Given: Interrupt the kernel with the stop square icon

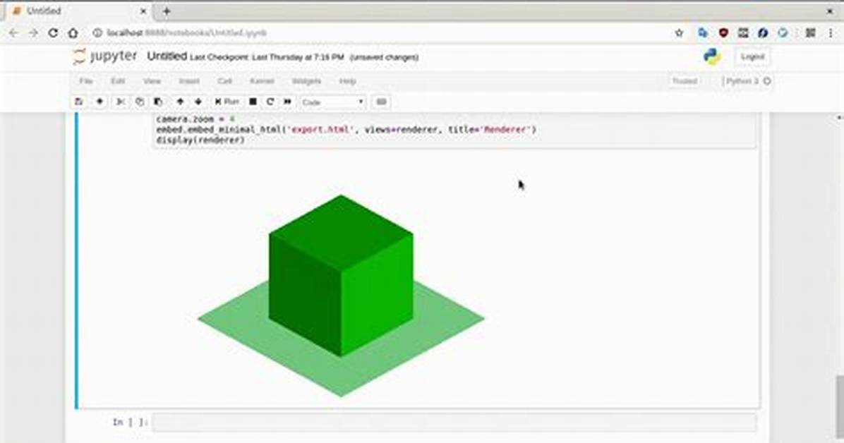Looking at the screenshot, I should click(x=253, y=102).
